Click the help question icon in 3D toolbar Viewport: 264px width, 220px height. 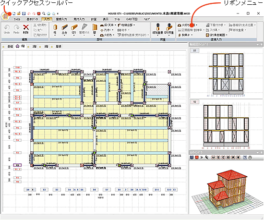click(245, 158)
